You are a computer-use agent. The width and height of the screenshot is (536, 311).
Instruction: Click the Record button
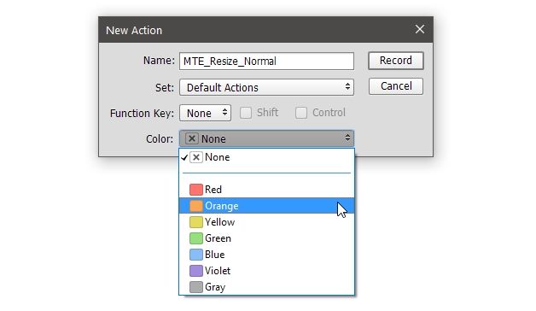396,61
